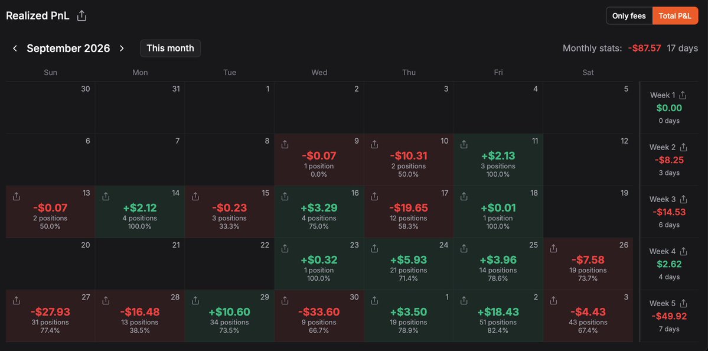Click the +$18.43 profit value
Screen dimensions: 708x351
coord(498,312)
